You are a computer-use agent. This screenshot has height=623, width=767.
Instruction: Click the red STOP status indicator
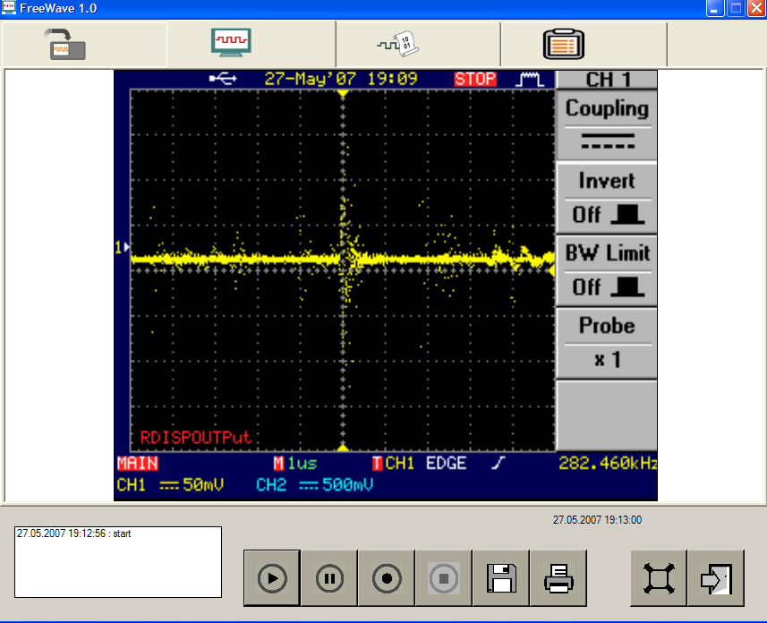(x=475, y=79)
